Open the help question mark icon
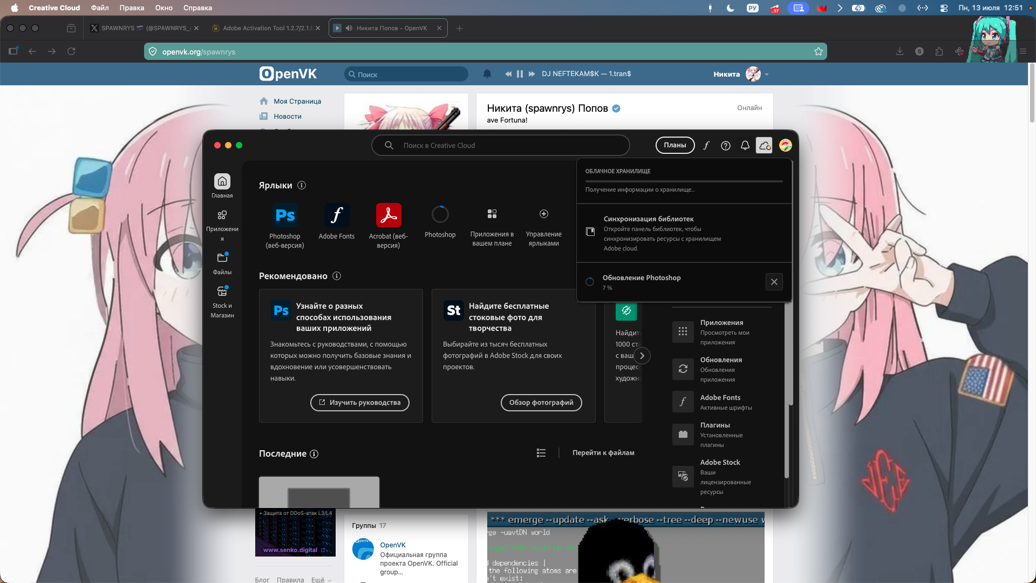The height and width of the screenshot is (583, 1036). point(726,145)
